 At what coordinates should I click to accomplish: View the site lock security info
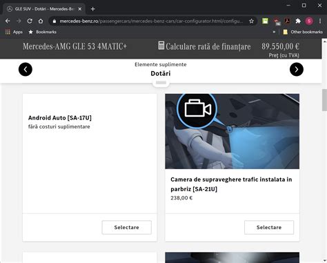point(54,21)
